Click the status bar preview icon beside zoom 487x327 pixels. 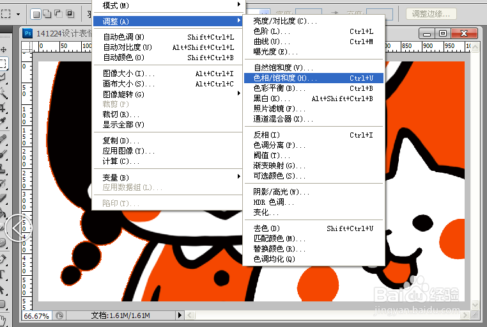pyautogui.click(x=59, y=316)
